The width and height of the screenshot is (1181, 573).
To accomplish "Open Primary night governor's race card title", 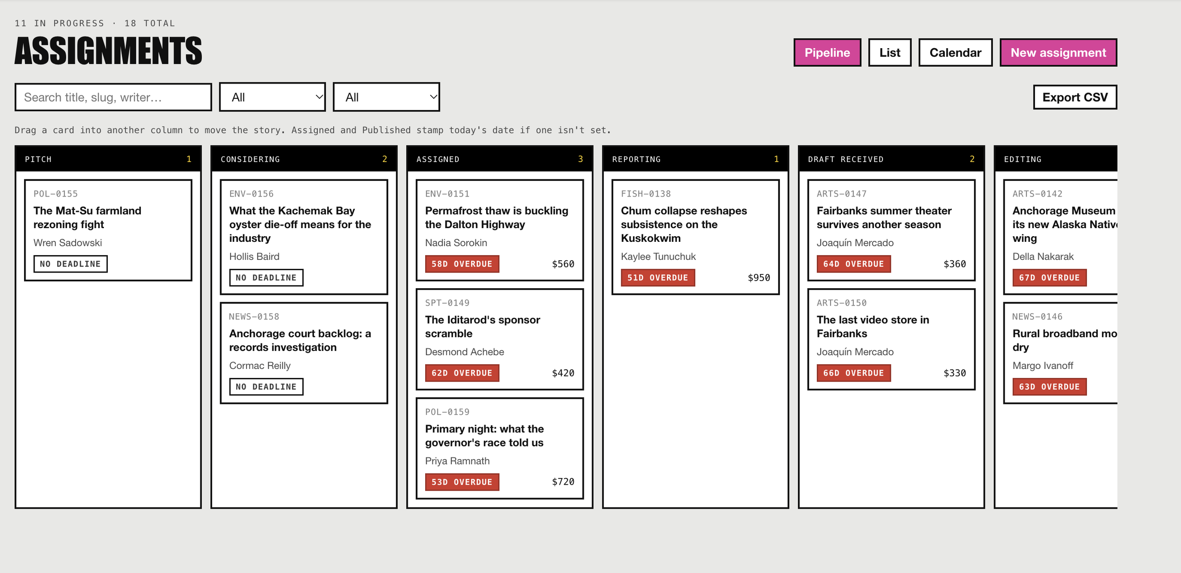I will pyautogui.click(x=484, y=436).
